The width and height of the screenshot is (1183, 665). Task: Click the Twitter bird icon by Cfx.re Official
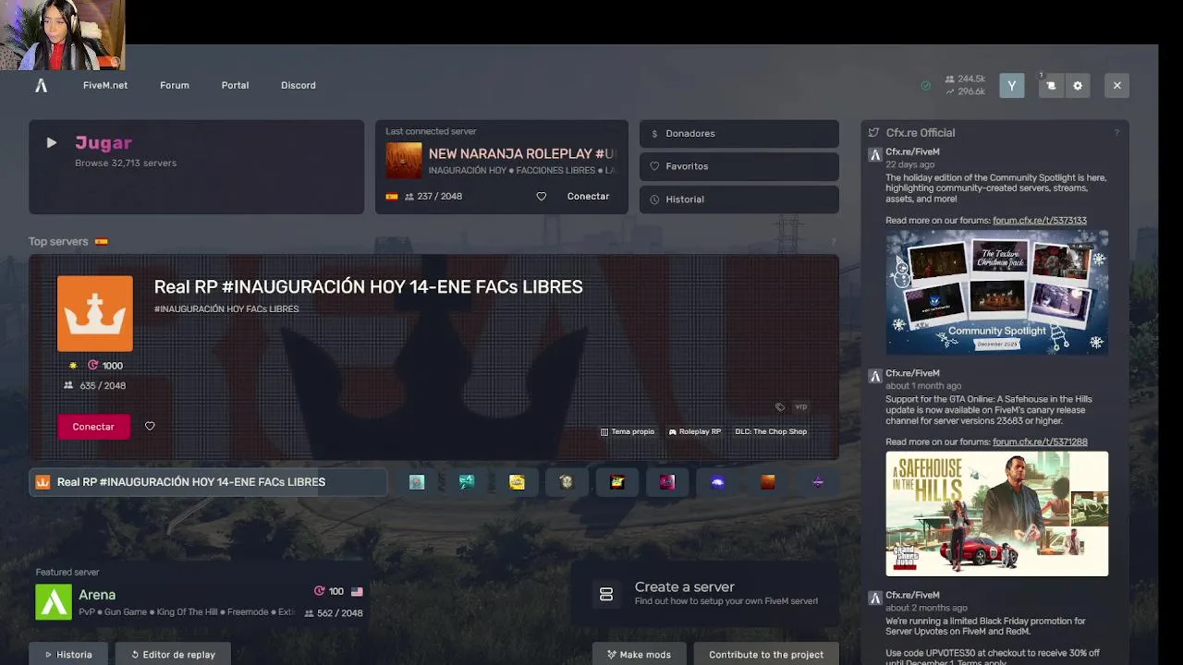pos(873,133)
